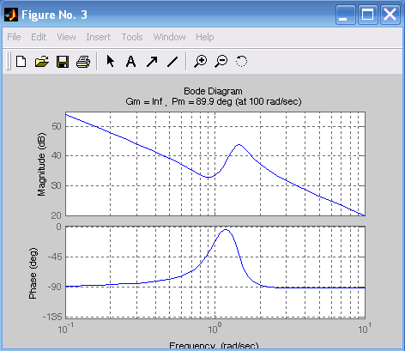Save the figure with the floppy disk icon
This screenshot has width=405, height=351.
[x=63, y=62]
